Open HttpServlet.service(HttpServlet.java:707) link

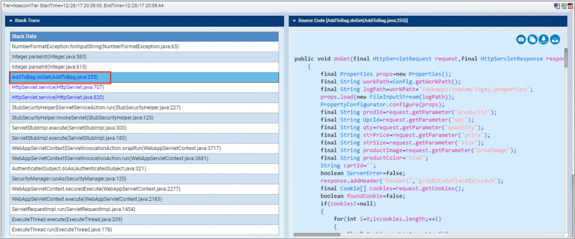click(x=58, y=87)
